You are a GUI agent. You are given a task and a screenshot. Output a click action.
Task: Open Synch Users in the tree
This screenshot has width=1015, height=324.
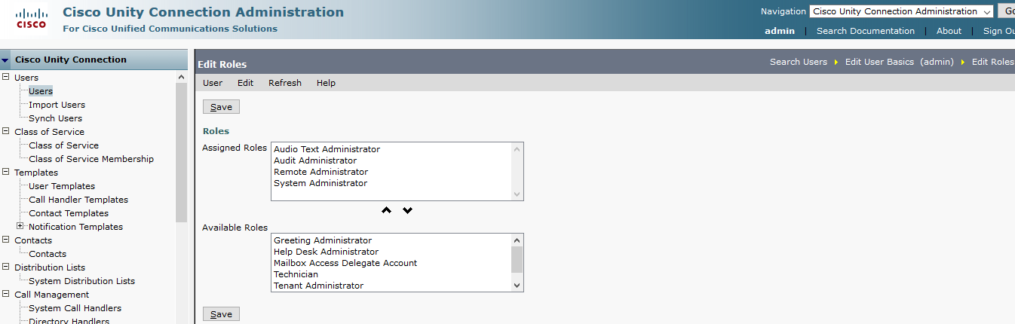(55, 118)
